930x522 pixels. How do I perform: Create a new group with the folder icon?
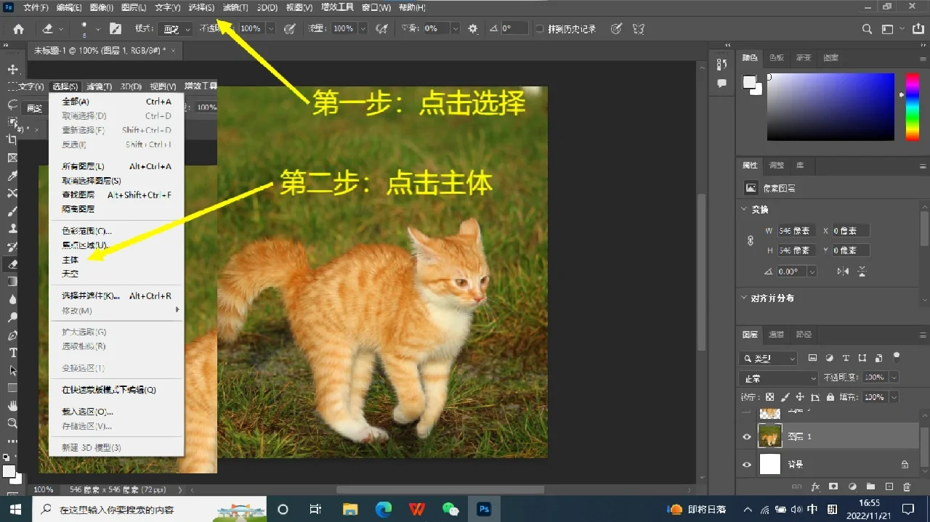[870, 486]
